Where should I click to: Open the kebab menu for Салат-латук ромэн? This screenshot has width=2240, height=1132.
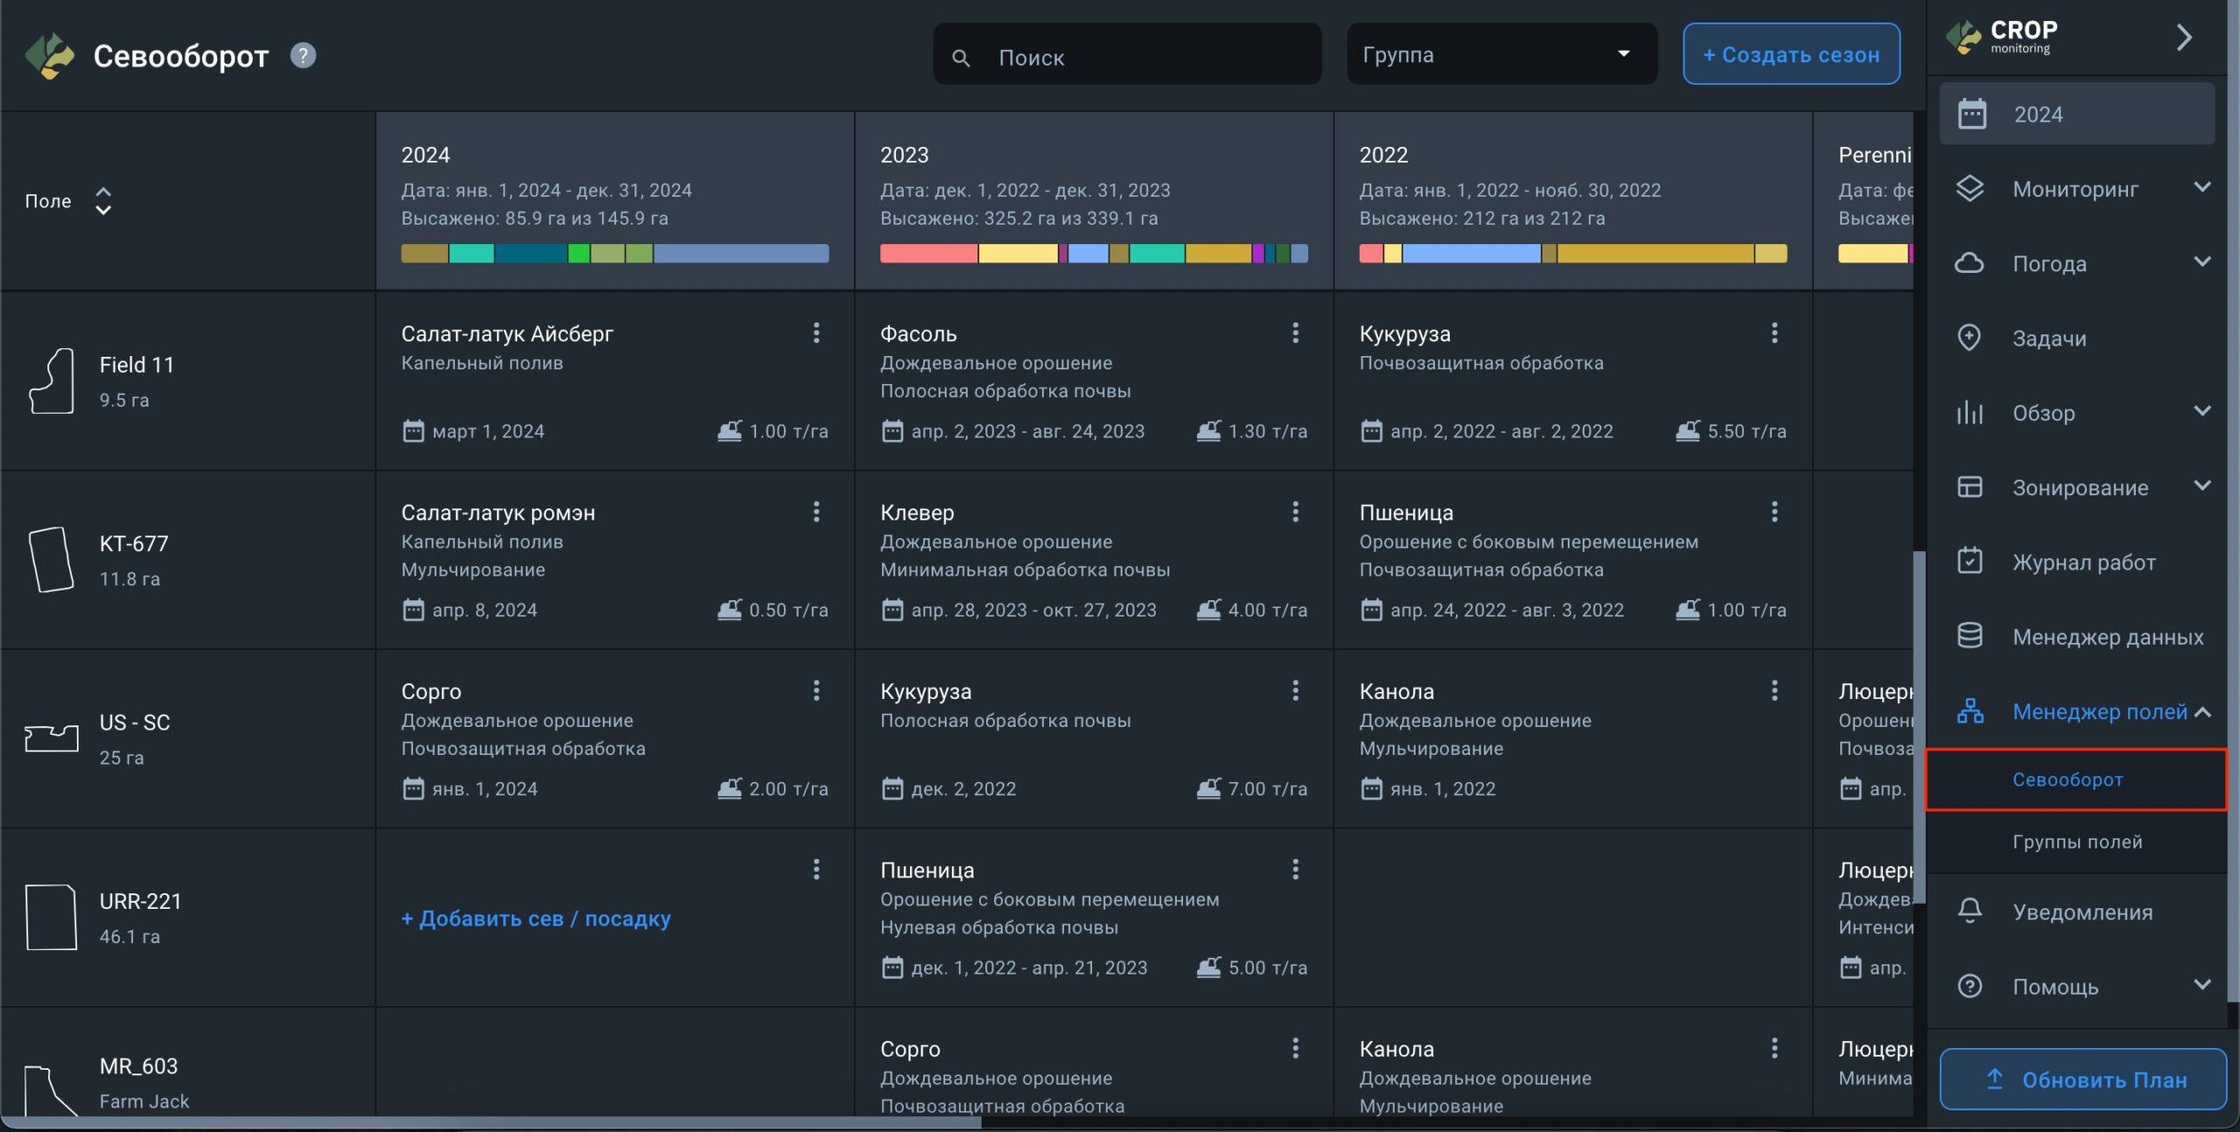coord(815,512)
